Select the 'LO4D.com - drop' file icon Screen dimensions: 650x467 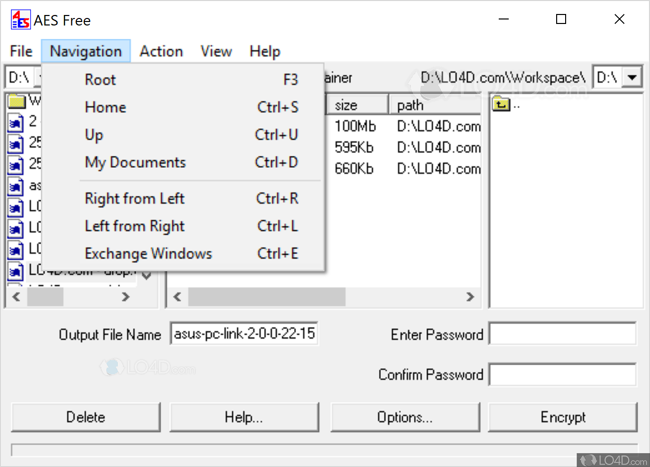tap(15, 271)
